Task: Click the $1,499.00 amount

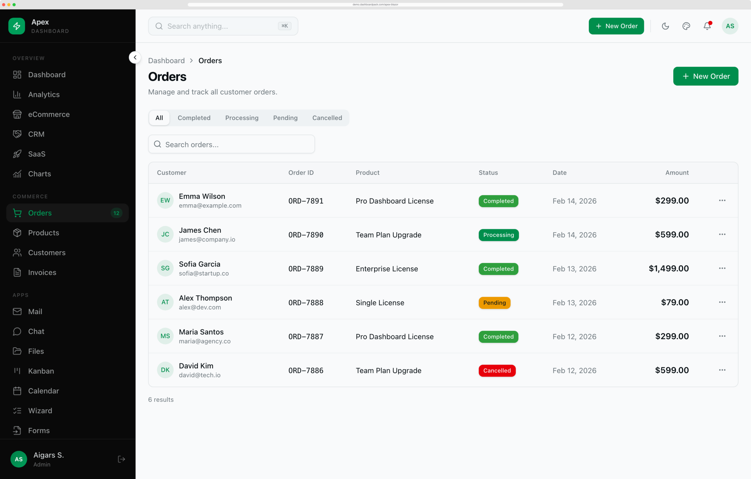Action: tap(669, 268)
